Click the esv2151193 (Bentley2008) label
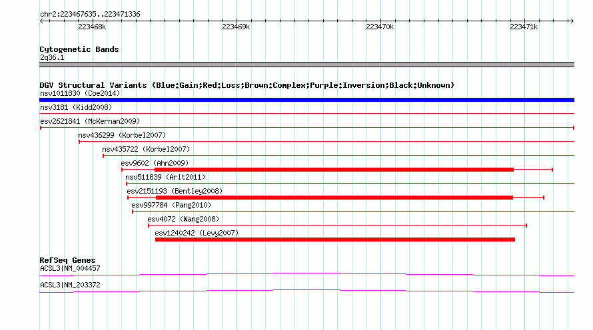The height and width of the screenshot is (330, 593). point(175,191)
